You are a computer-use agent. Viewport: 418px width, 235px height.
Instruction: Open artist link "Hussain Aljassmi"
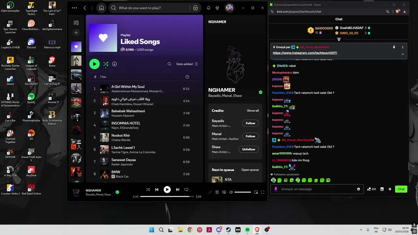[x=123, y=116]
